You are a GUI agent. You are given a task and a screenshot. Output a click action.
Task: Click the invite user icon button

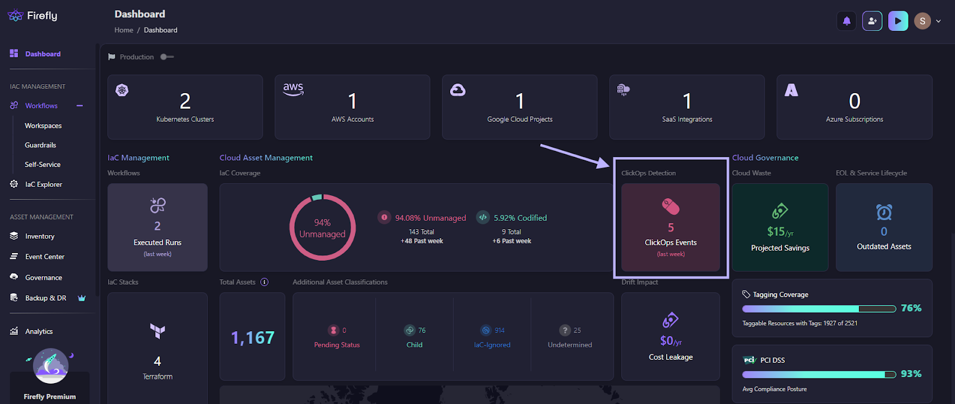click(x=872, y=21)
